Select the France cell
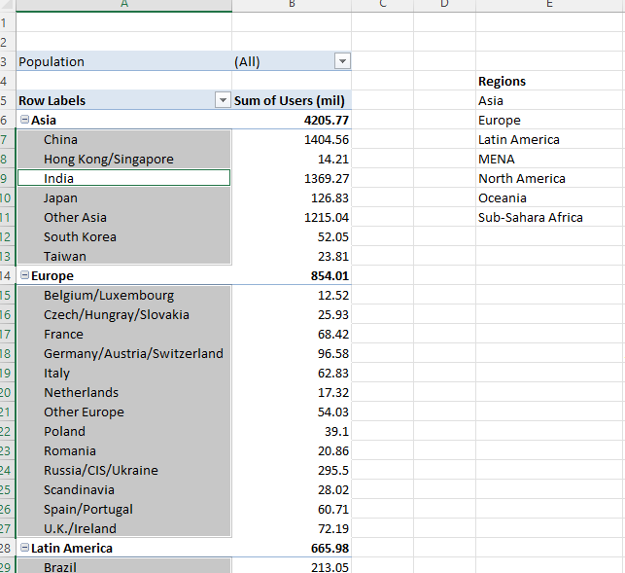Viewport: 625px width, 573px height. tap(124, 334)
